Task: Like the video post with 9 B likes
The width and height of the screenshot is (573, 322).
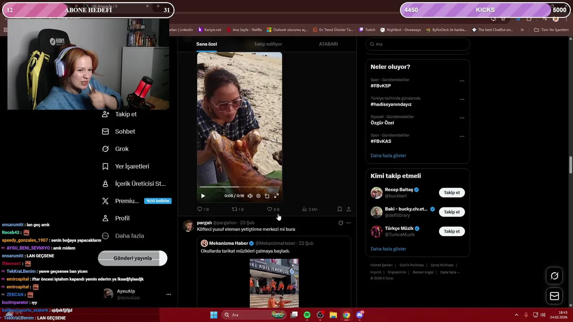Action: [x=273, y=209]
